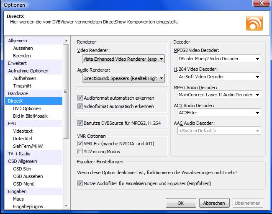Viewport: 272px width, 214px height.
Task: Enable YUV mixing Modus checkbox
Action: (80, 152)
